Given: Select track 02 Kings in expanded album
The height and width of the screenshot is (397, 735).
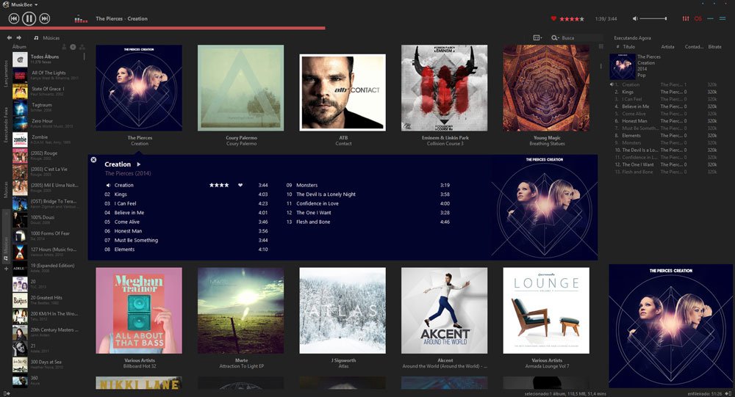Looking at the screenshot, I should (186, 194).
